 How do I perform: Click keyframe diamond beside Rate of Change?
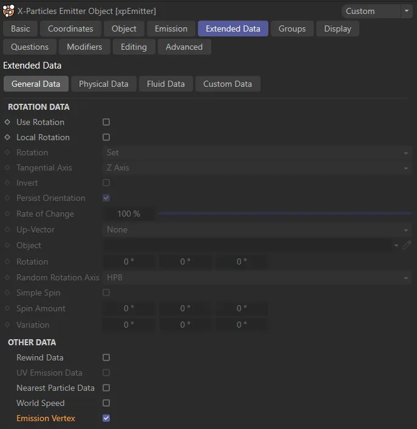[x=7, y=214]
